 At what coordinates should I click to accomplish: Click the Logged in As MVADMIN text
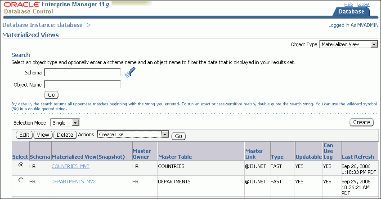pos(353,25)
